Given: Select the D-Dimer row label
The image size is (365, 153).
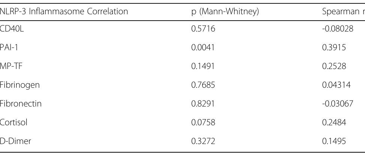Looking at the screenshot, I should (x=15, y=141).
